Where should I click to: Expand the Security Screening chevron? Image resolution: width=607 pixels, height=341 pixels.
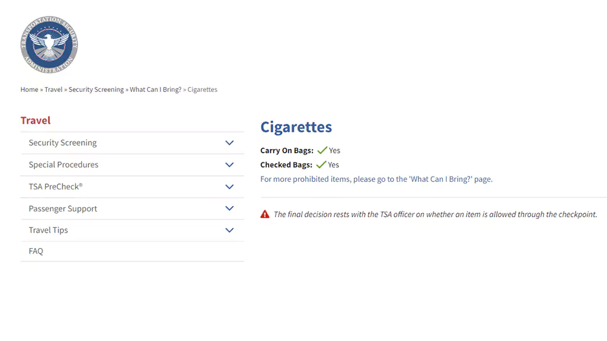coord(229,143)
